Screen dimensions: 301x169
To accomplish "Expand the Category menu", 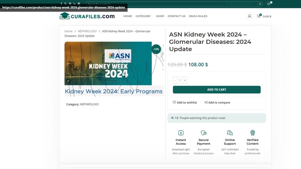I will 144,16.
